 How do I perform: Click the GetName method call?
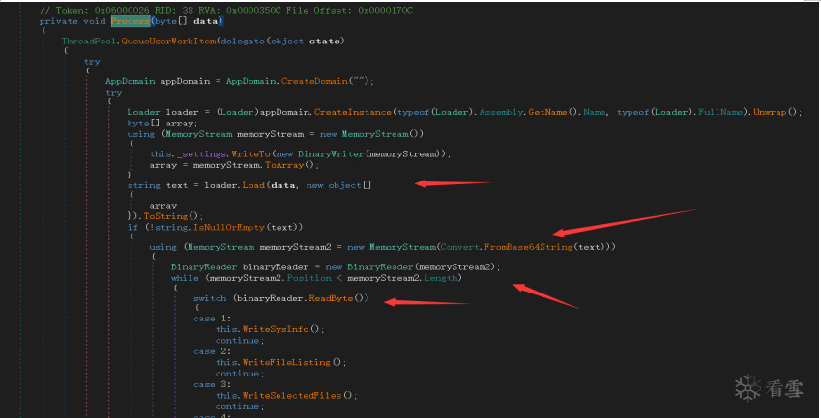click(547, 112)
